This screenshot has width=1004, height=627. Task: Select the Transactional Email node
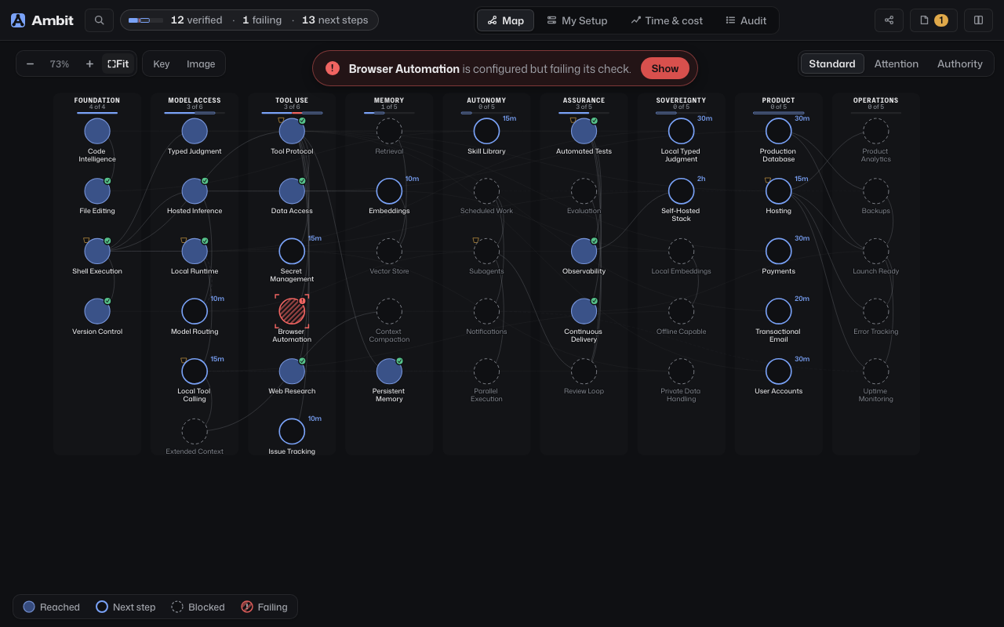click(778, 311)
